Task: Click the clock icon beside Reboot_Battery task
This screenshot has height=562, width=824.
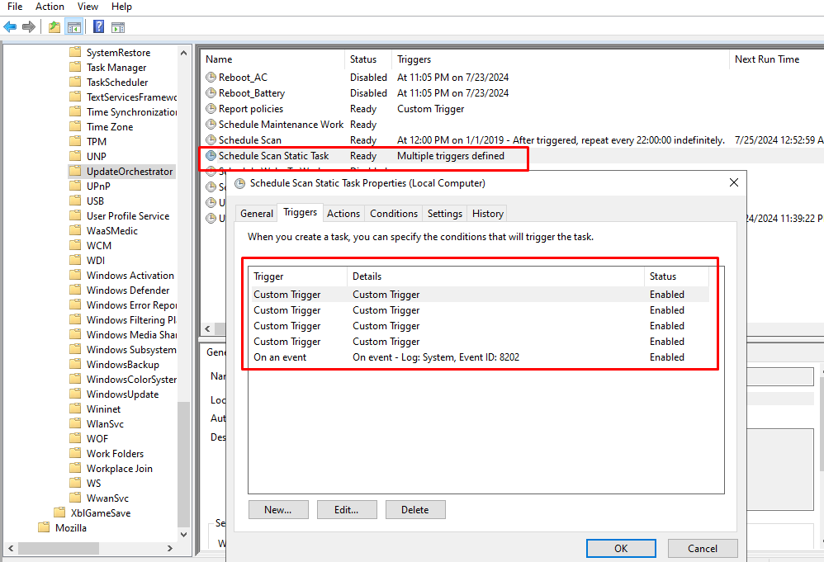Action: coord(211,93)
